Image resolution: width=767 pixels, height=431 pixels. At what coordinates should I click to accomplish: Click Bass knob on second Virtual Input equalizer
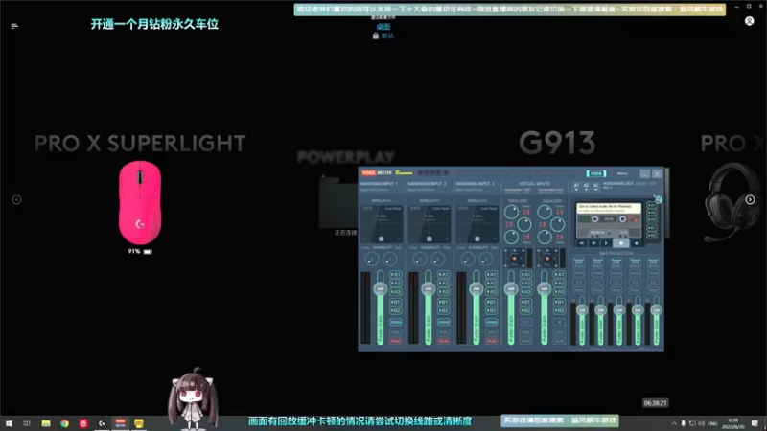545,237
